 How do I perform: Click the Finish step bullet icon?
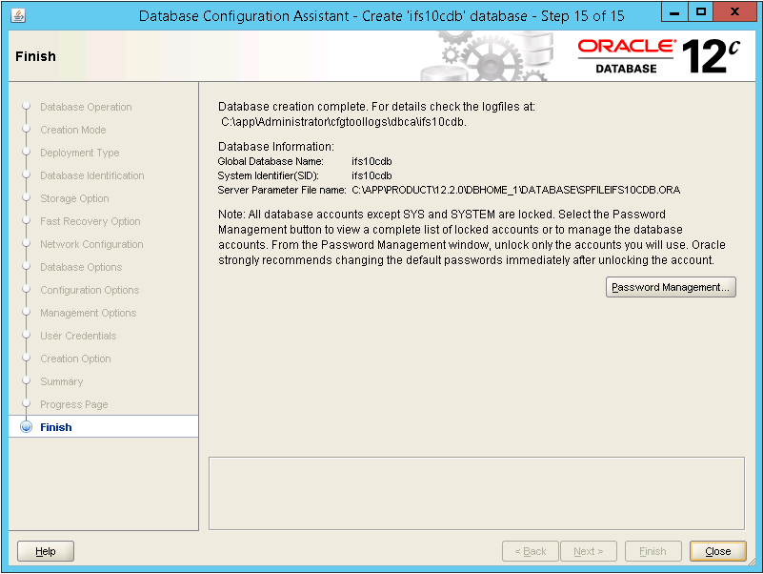(26, 427)
